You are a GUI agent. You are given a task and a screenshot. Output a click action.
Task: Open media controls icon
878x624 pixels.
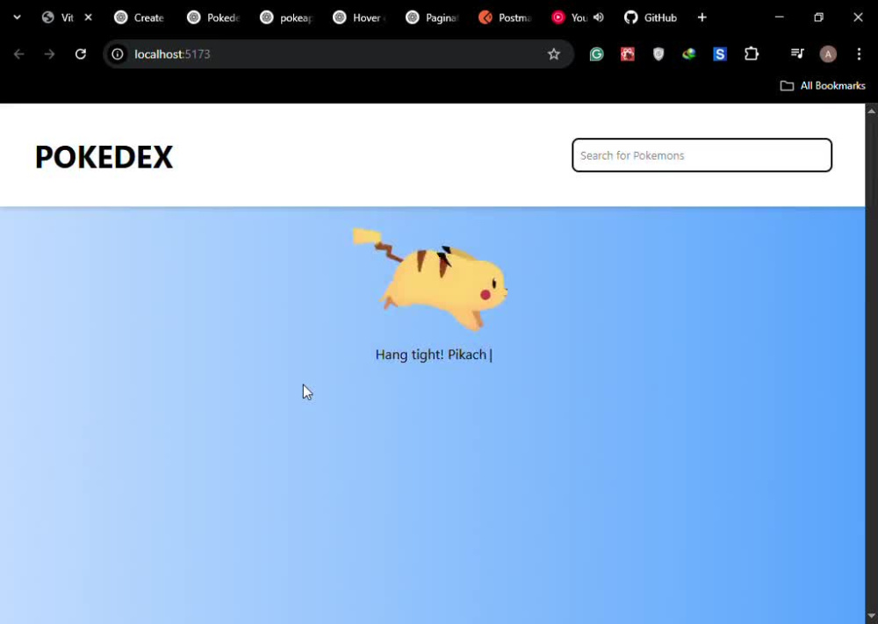797,54
